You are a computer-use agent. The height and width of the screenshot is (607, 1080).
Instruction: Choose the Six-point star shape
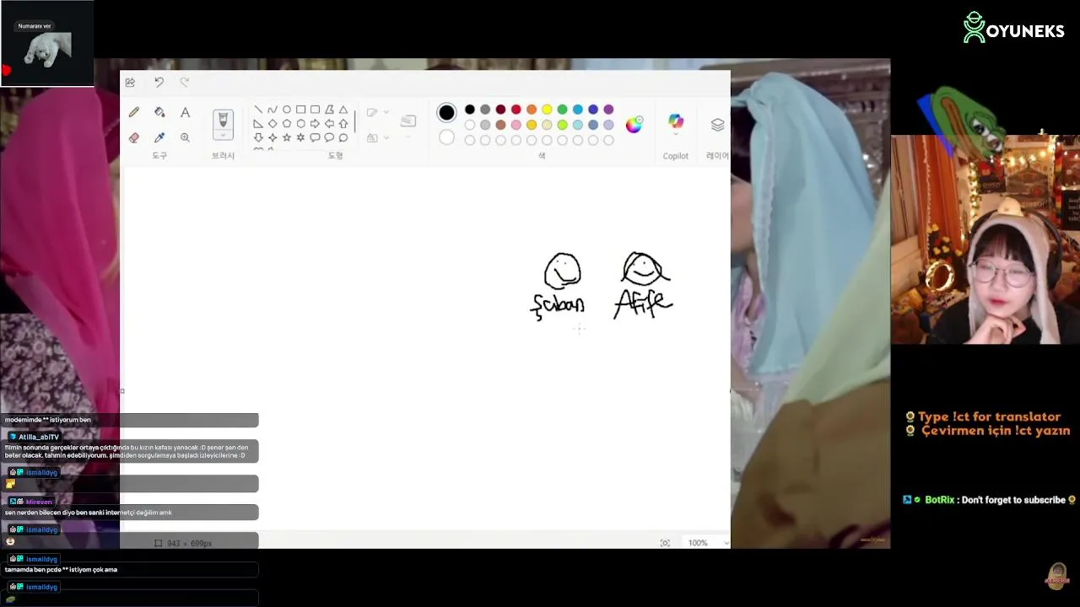pyautogui.click(x=300, y=137)
